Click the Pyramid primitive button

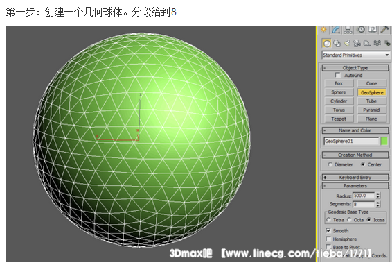coord(372,110)
